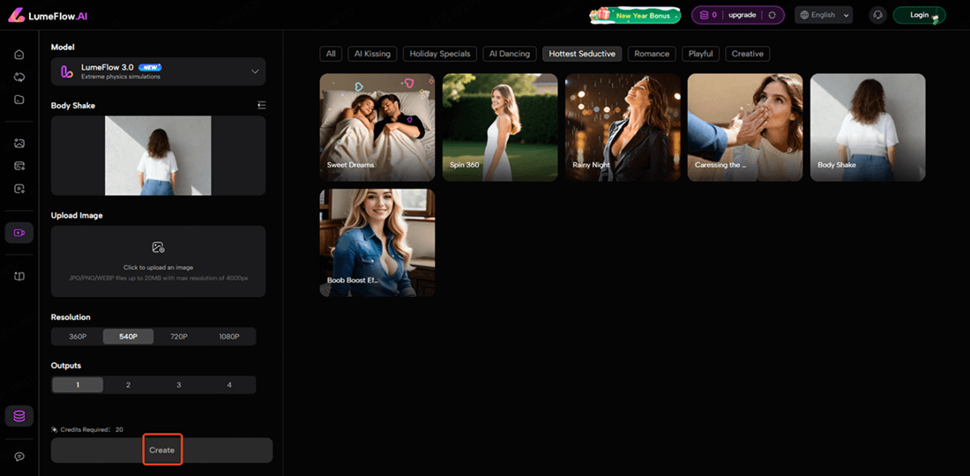Viewport: 970px width, 476px height.
Task: Click the globe icon next to English
Action: pos(804,15)
